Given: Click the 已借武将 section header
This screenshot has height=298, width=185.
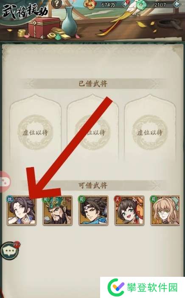Looking at the screenshot, I should point(93,84).
